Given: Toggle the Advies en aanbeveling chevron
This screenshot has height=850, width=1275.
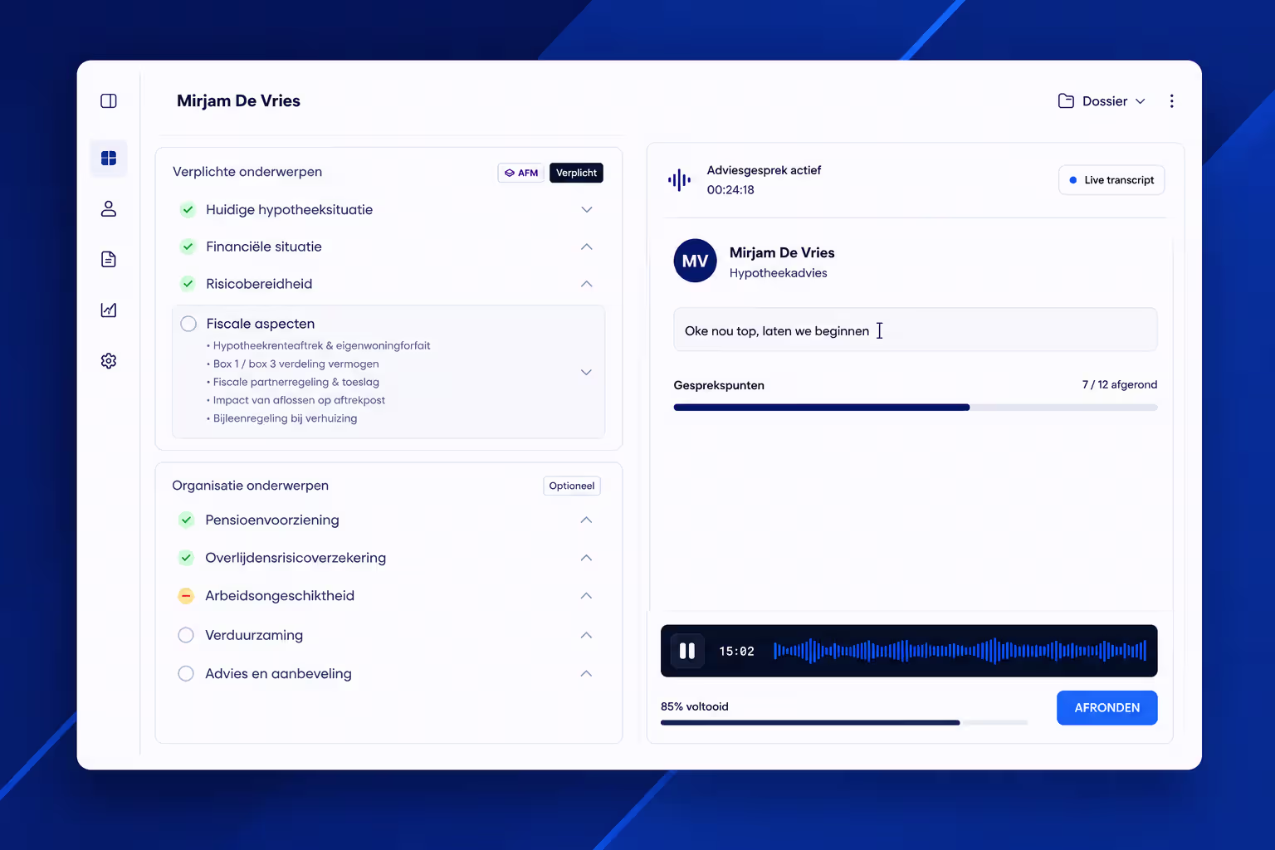Looking at the screenshot, I should 587,673.
